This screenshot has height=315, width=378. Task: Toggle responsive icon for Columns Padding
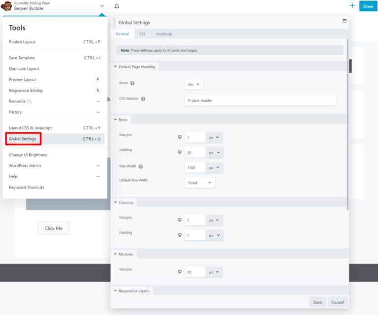[180, 235]
